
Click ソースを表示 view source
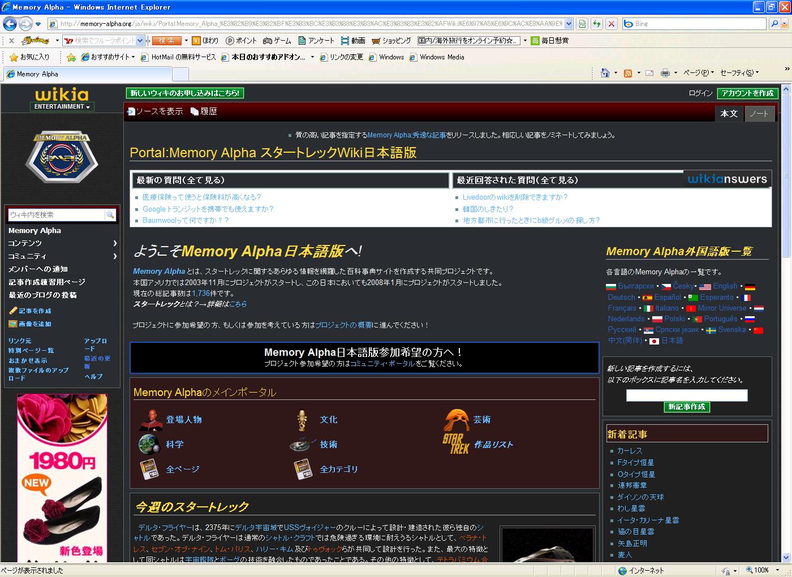[156, 111]
